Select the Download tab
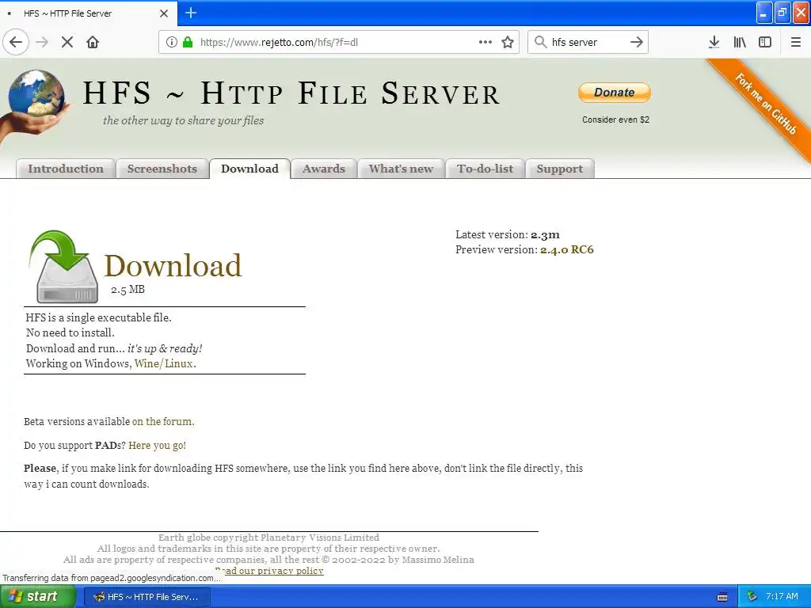Image resolution: width=811 pixels, height=608 pixels. (249, 169)
